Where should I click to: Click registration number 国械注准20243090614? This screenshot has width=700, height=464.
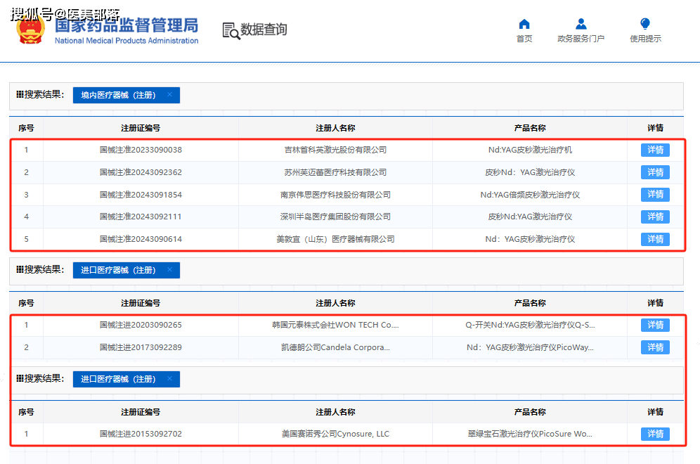point(141,239)
